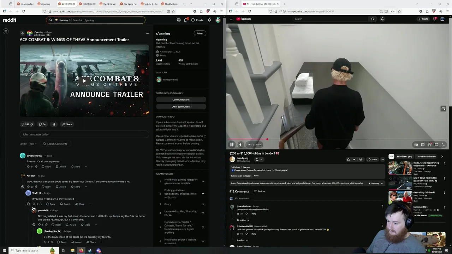The width and height of the screenshot is (452, 254).
Task: Click YouTube voice search microphone
Action: [382, 19]
